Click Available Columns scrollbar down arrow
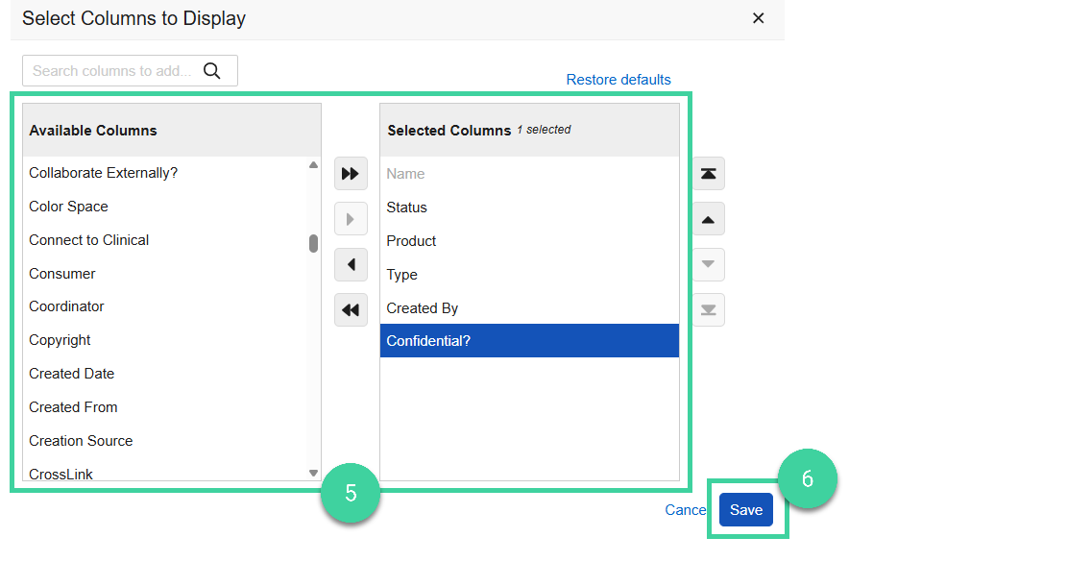 pyautogui.click(x=313, y=473)
